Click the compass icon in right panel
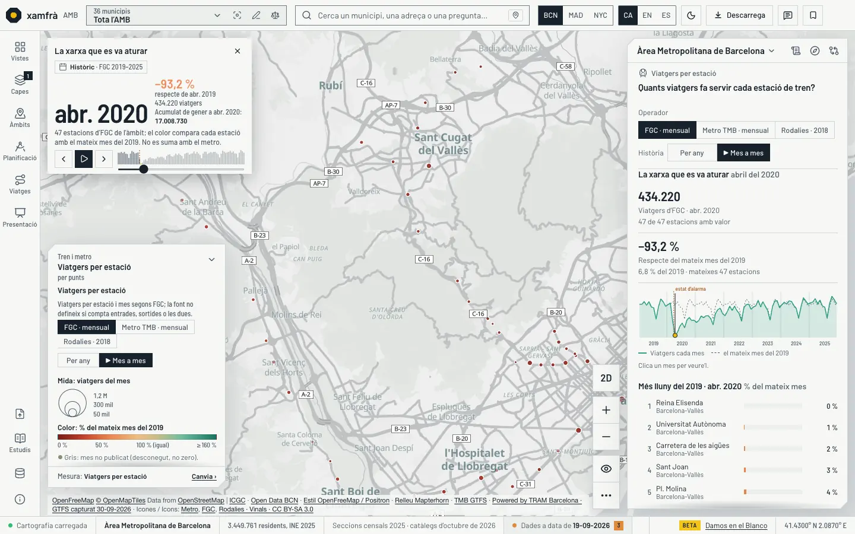This screenshot has width=855, height=534. coord(815,51)
